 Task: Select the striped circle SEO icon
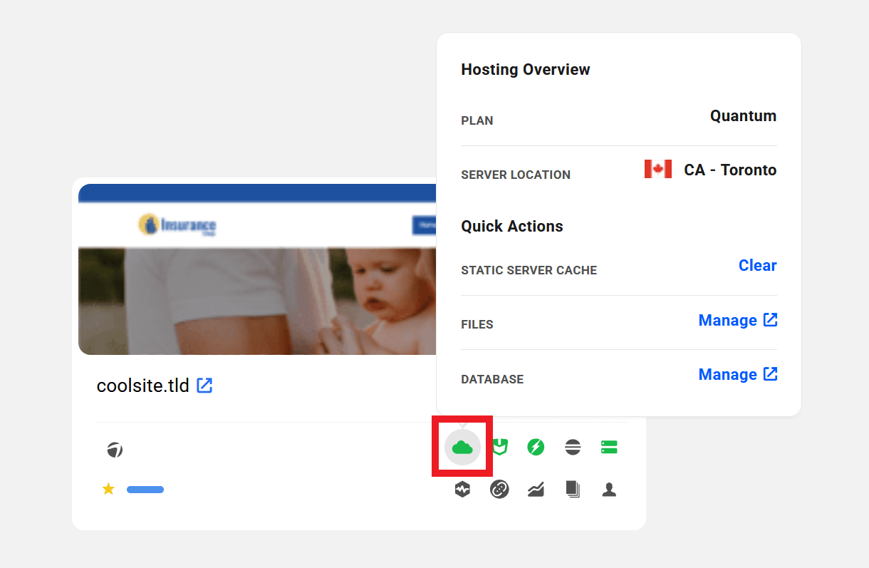tap(573, 448)
